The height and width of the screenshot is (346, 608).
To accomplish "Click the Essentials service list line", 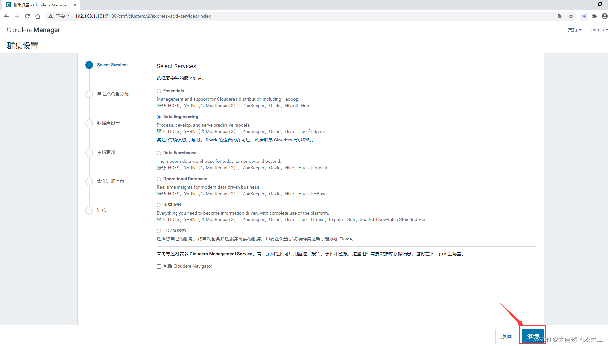I will (x=233, y=106).
